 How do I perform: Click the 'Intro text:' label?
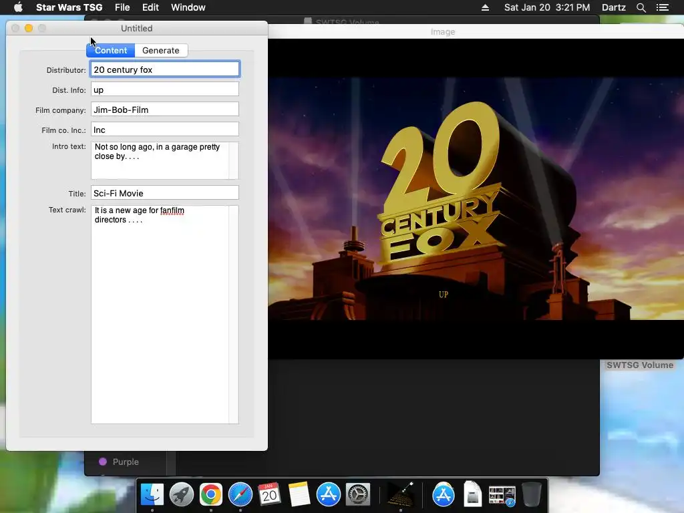tap(69, 146)
